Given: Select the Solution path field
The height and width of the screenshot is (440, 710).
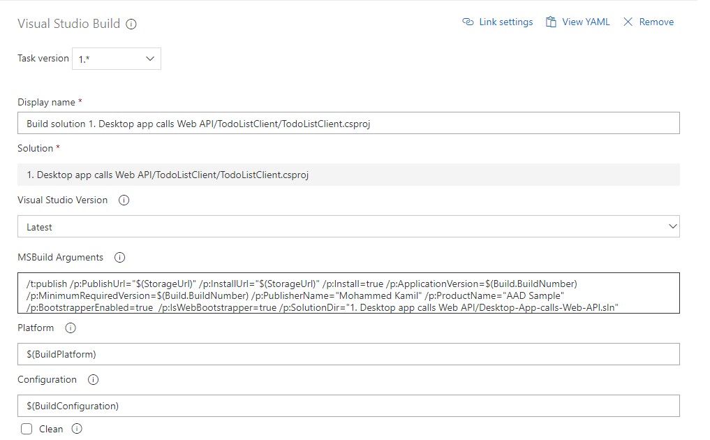Looking at the screenshot, I should click(348, 175).
